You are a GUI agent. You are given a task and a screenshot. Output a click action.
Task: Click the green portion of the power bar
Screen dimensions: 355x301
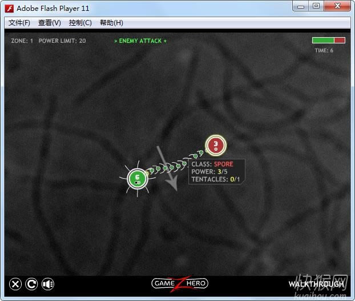coord(322,41)
